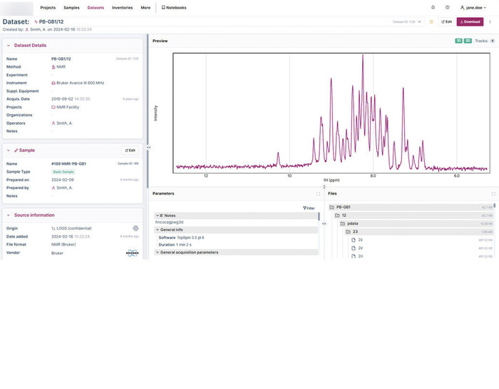499x389 pixels.
Task: Open the notifications bell
Action: 433,7
